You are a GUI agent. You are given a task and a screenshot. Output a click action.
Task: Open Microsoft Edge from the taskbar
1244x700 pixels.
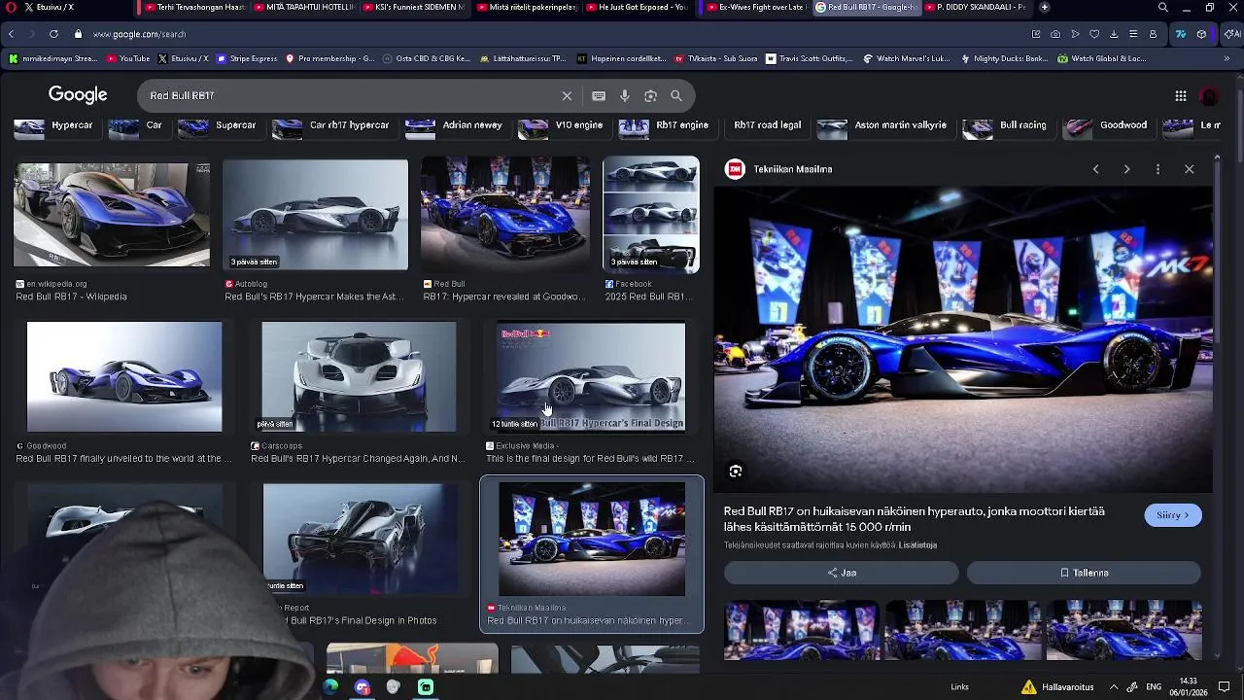(x=330, y=686)
